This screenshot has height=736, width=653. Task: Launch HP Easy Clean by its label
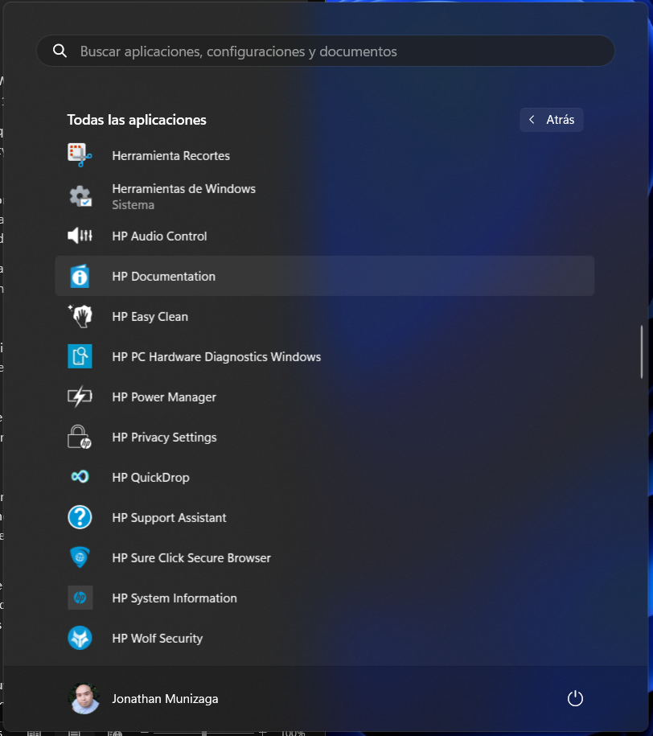[150, 317]
